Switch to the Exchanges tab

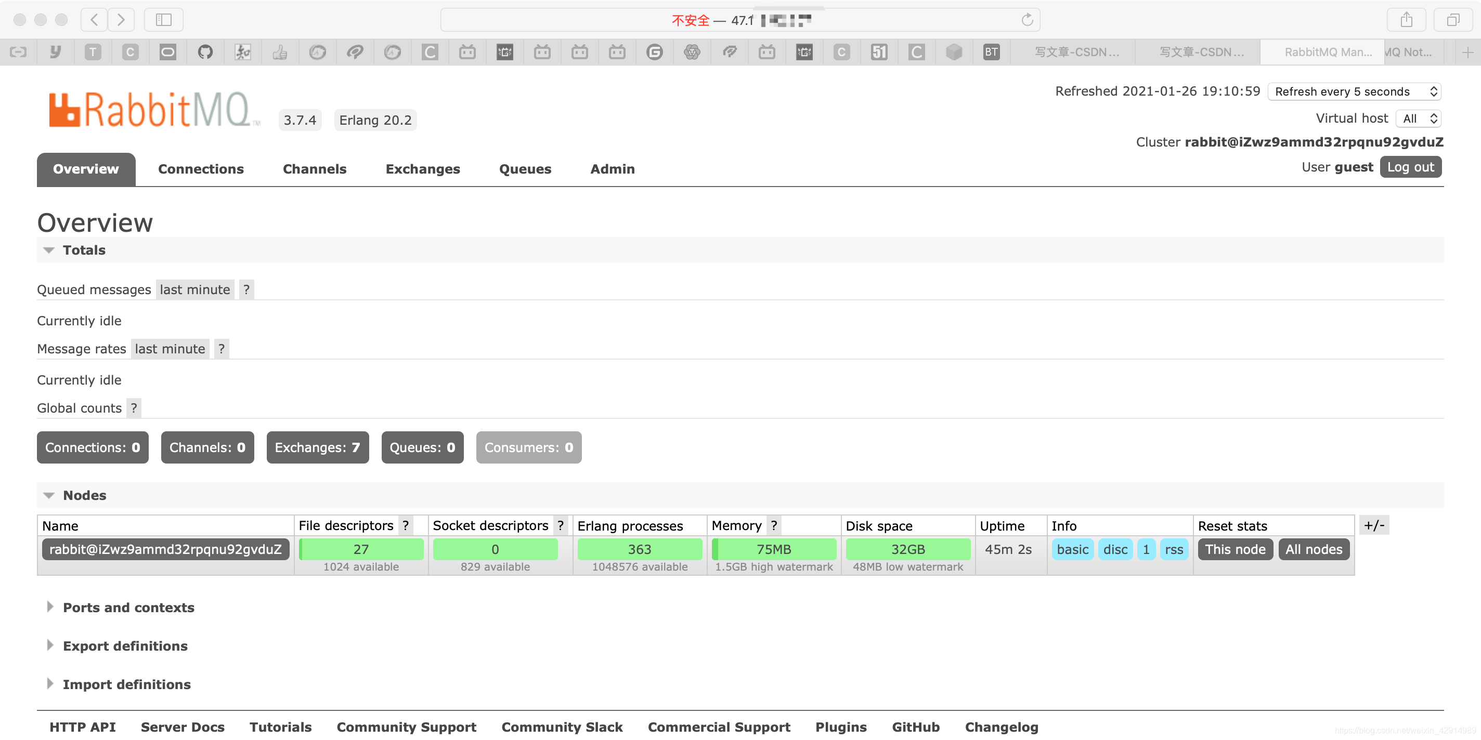pyautogui.click(x=423, y=169)
